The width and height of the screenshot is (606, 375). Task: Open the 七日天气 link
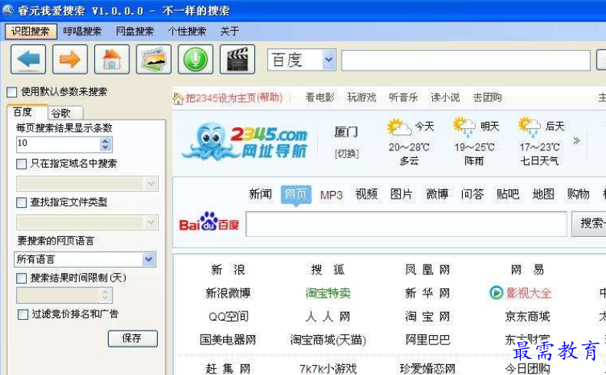539,160
